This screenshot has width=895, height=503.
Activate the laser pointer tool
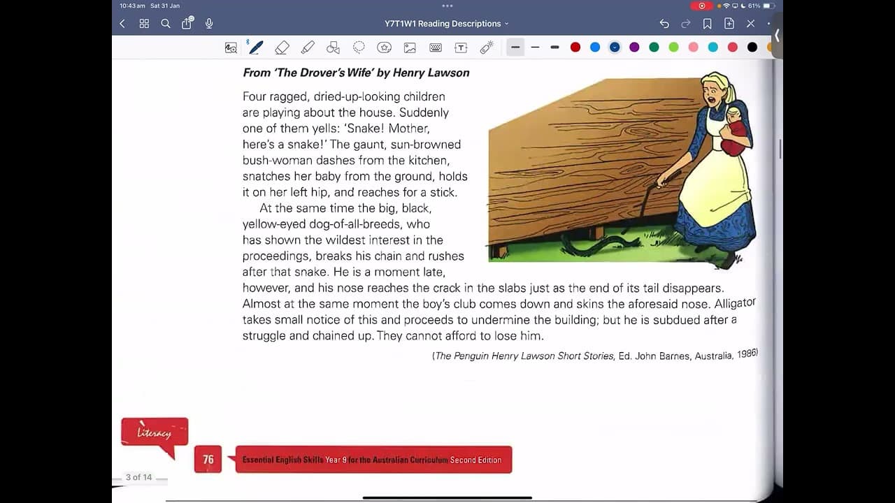point(487,48)
